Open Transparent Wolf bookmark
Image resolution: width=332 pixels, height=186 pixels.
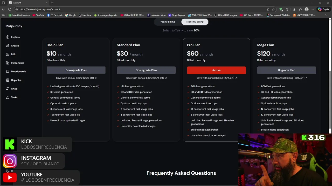[x=278, y=15]
